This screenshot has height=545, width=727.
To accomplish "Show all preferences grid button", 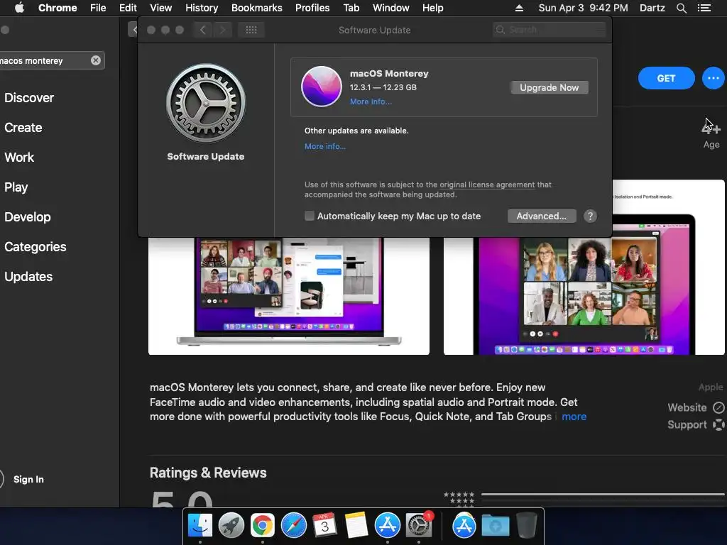I will coord(251,30).
